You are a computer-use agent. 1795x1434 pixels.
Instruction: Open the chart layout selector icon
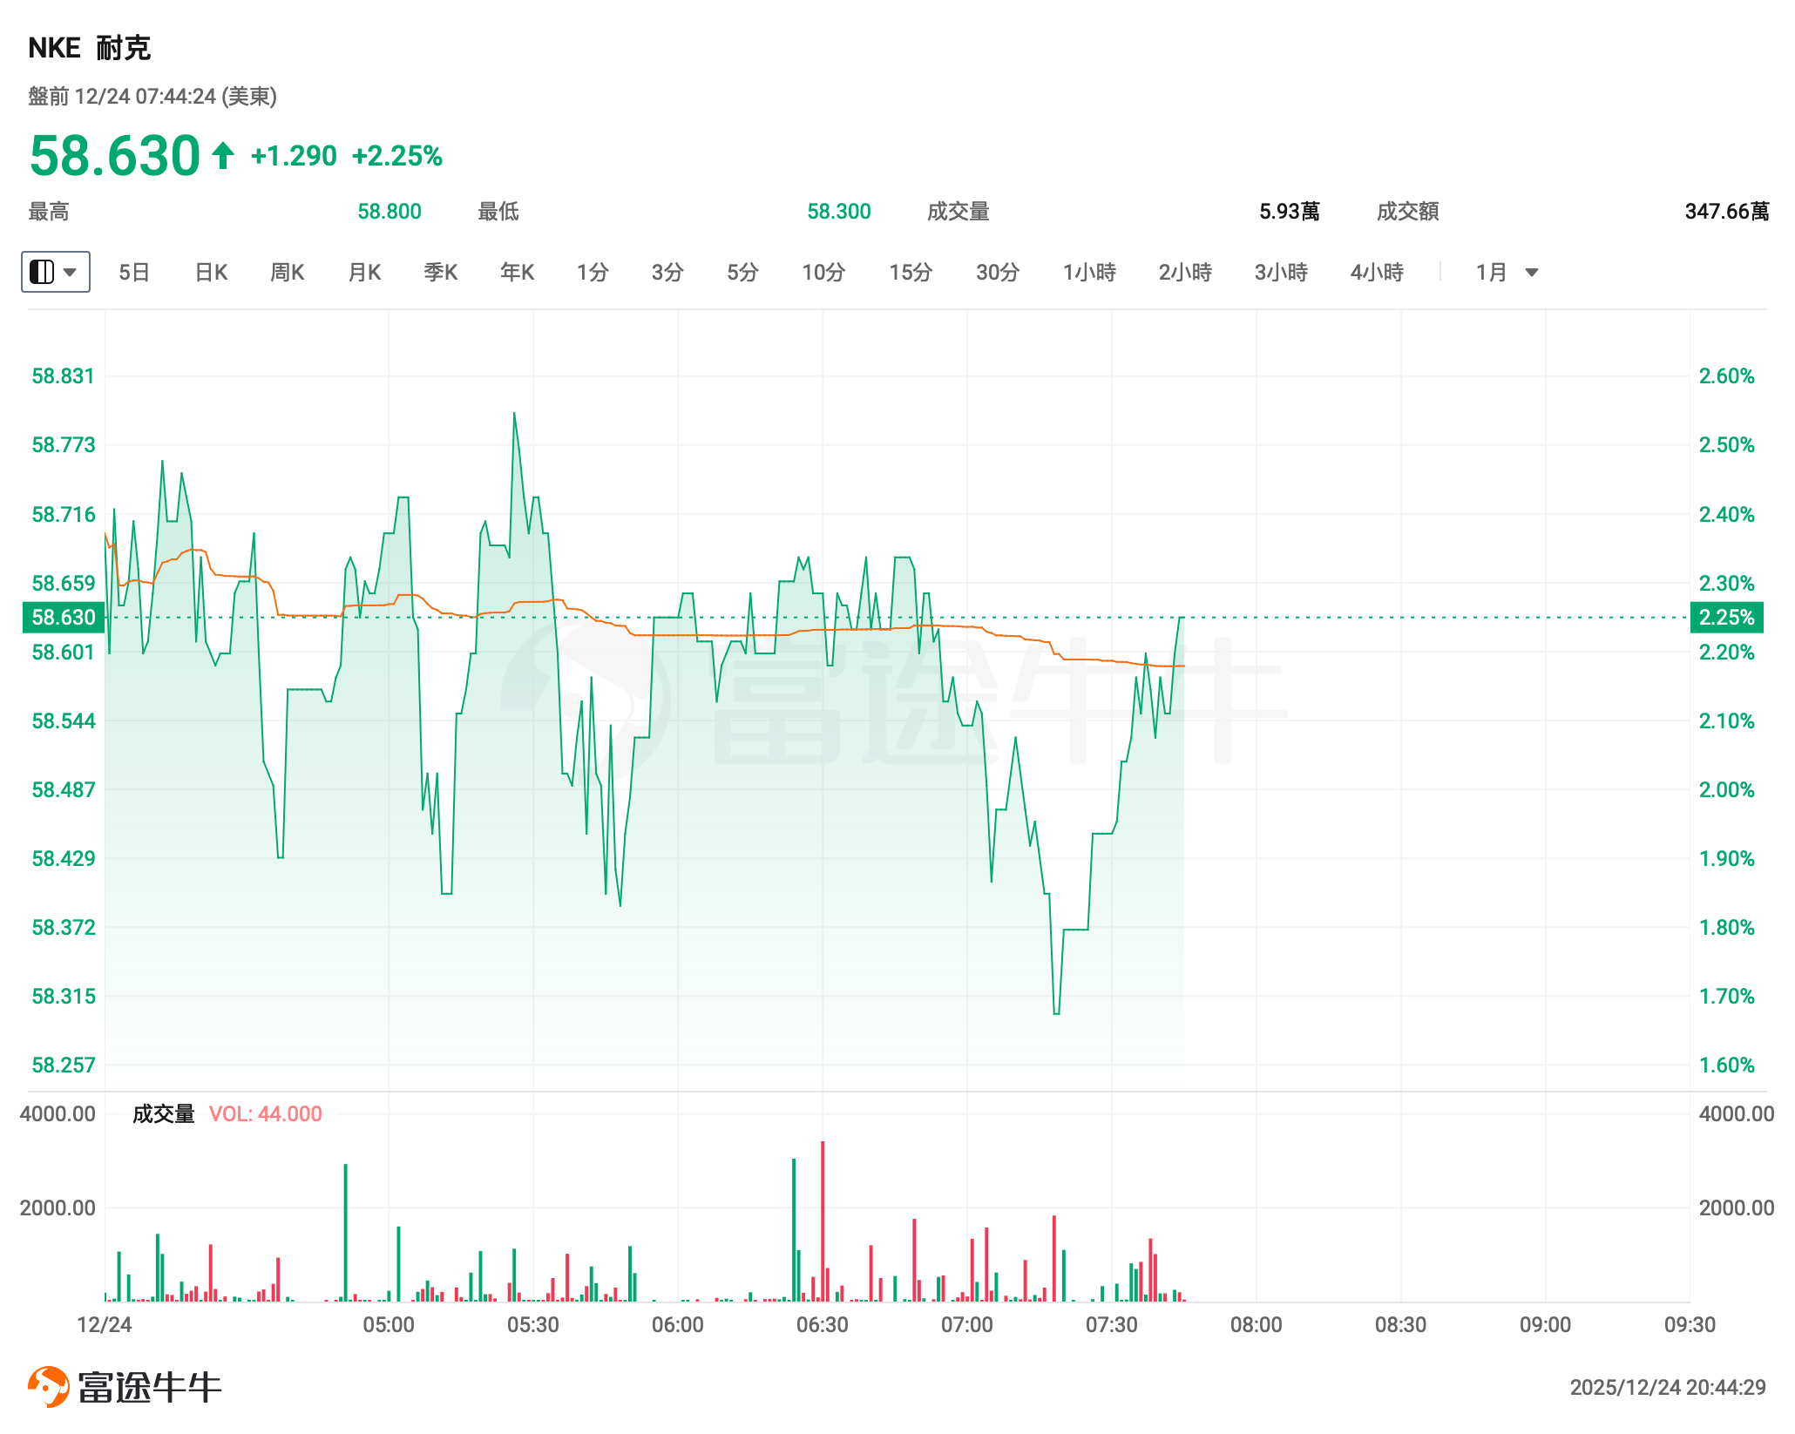point(42,272)
